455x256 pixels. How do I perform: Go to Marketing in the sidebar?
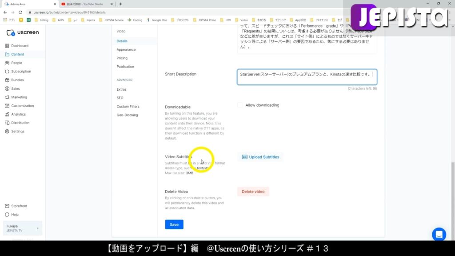pos(19,97)
